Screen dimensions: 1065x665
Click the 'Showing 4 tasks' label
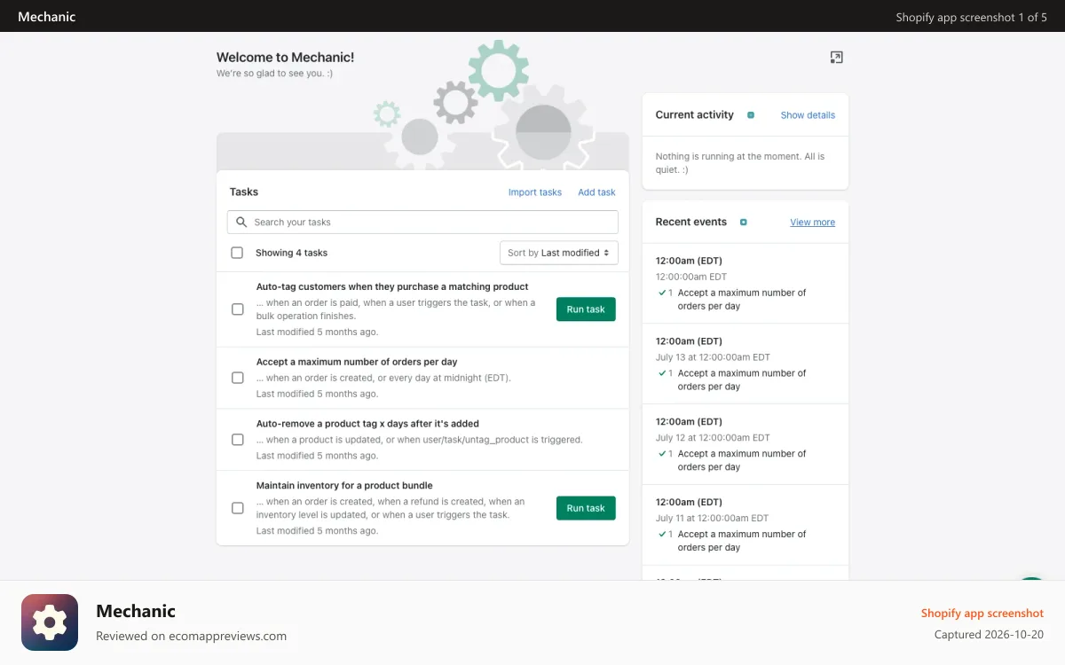click(x=291, y=253)
